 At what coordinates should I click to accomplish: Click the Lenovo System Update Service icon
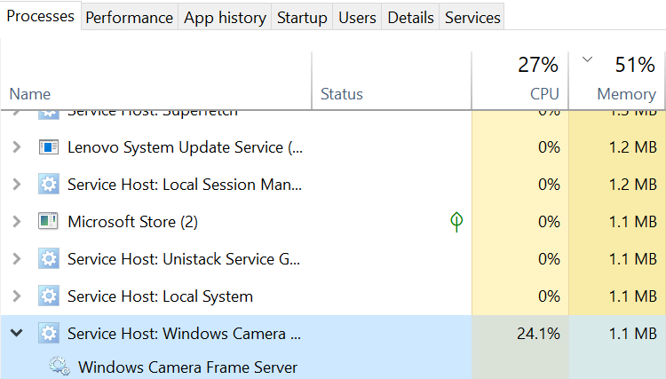tap(49, 147)
